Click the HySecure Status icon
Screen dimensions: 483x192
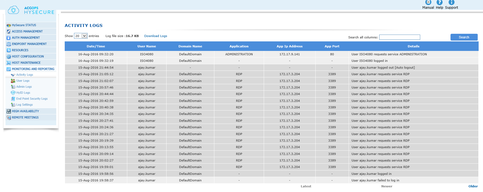9,25
